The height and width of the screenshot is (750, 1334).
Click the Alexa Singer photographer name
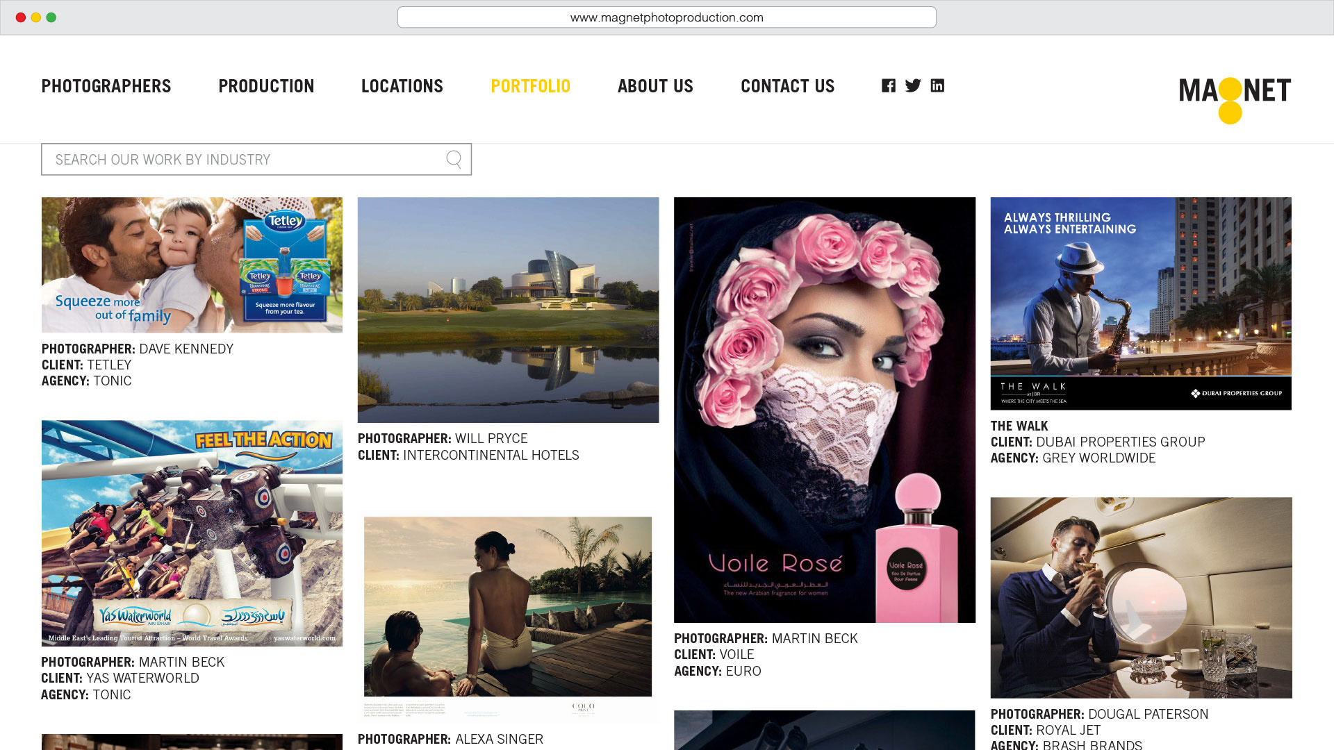click(x=499, y=739)
